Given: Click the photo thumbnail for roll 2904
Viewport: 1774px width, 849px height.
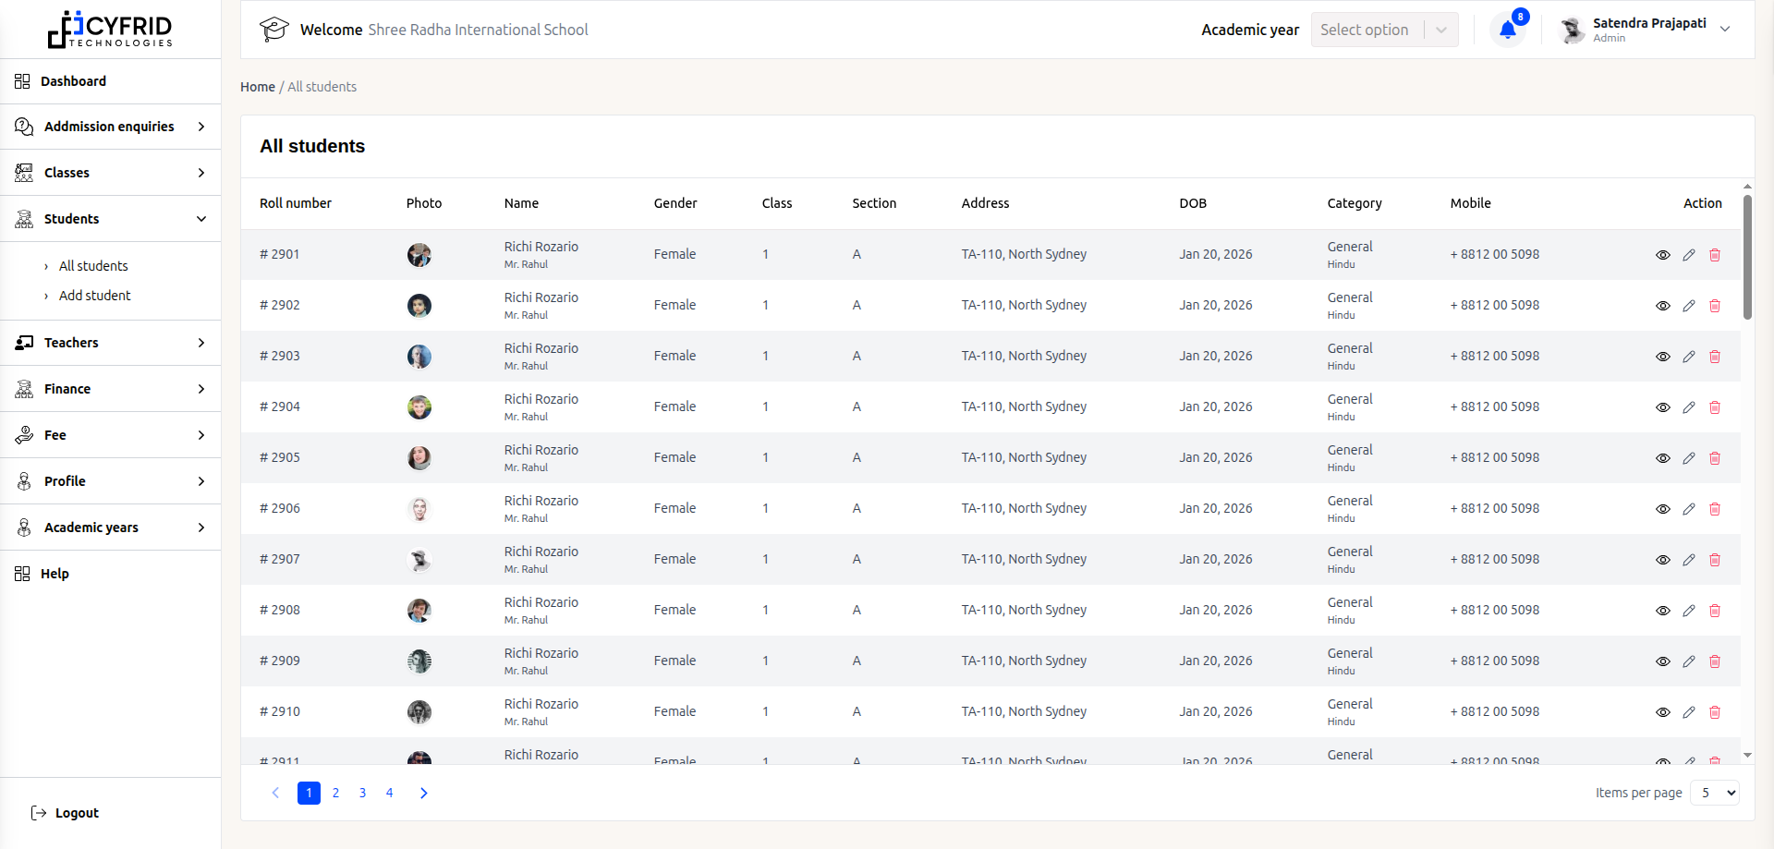Looking at the screenshot, I should click(x=419, y=407).
